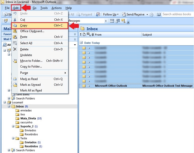Expand the bottom Search Folders node
Screen dimensions: 194x153
click(x=9, y=150)
